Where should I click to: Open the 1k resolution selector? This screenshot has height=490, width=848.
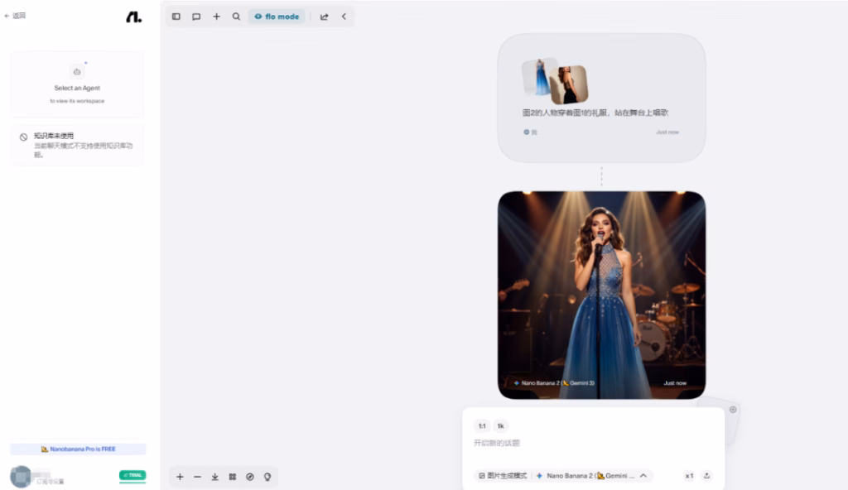500,426
